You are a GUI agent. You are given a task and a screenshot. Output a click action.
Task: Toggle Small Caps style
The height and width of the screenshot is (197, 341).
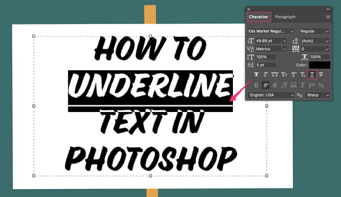point(284,74)
